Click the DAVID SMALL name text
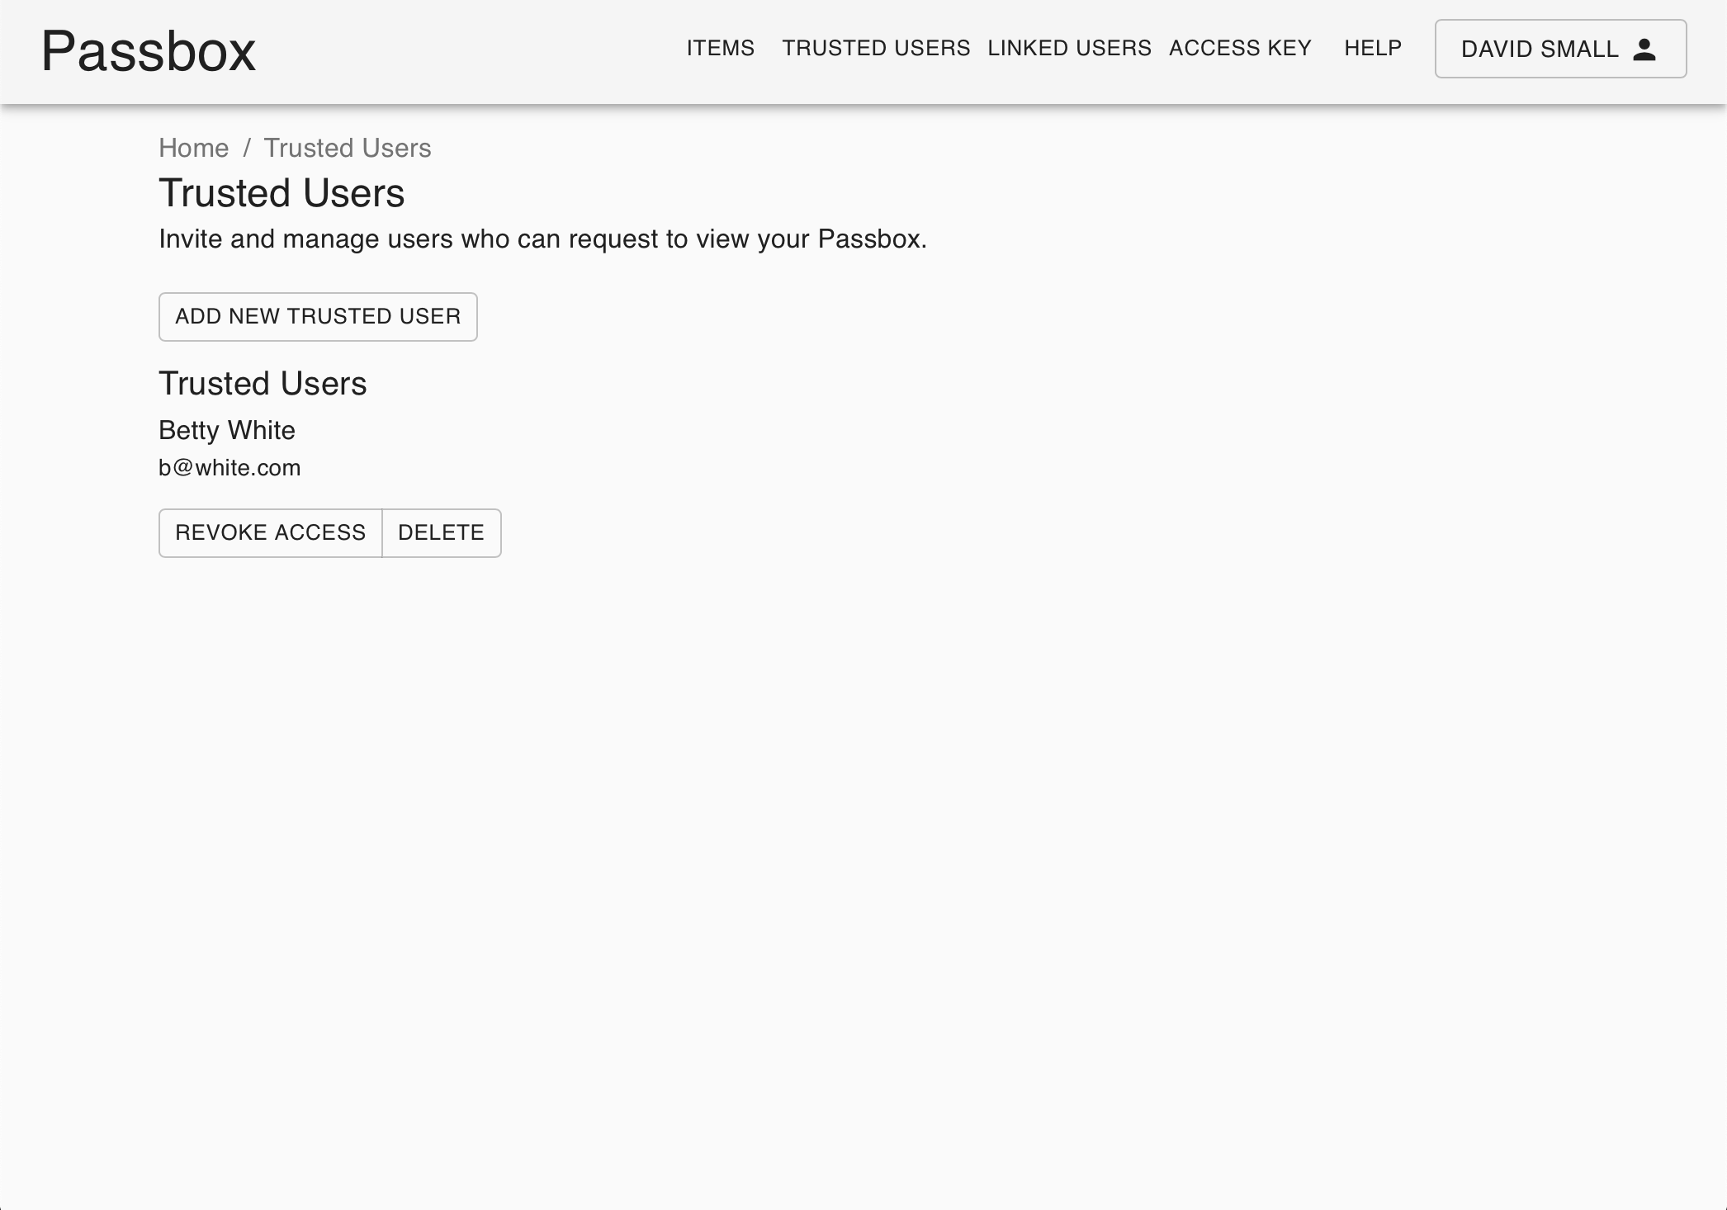 click(x=1539, y=50)
